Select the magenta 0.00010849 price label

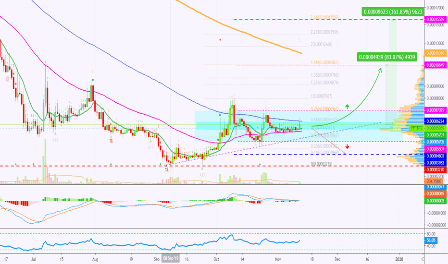click(436, 65)
